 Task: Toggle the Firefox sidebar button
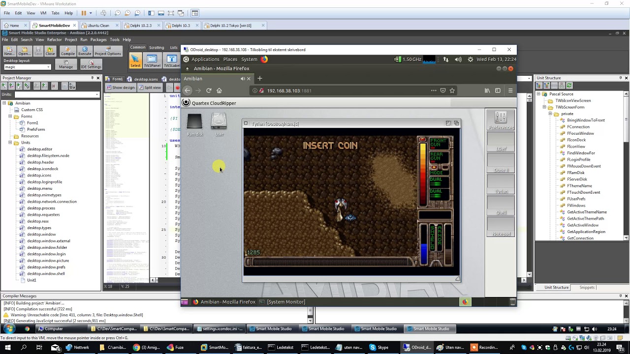click(x=498, y=90)
